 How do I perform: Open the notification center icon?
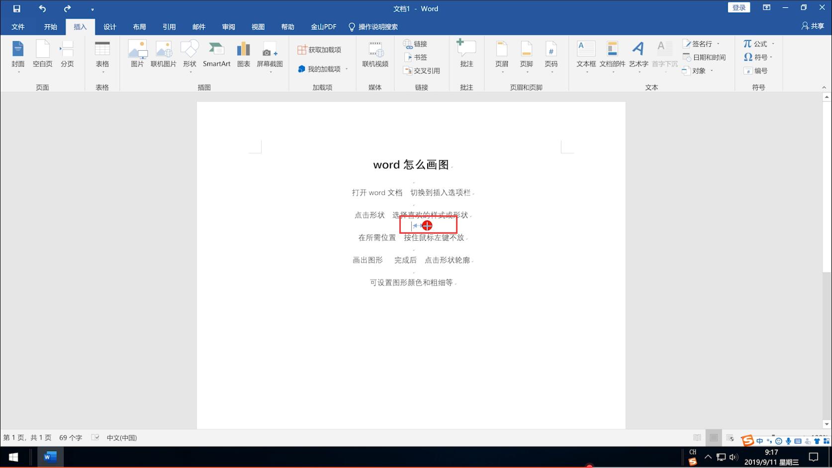click(x=814, y=457)
